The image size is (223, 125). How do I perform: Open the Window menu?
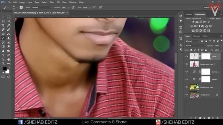point(73,2)
